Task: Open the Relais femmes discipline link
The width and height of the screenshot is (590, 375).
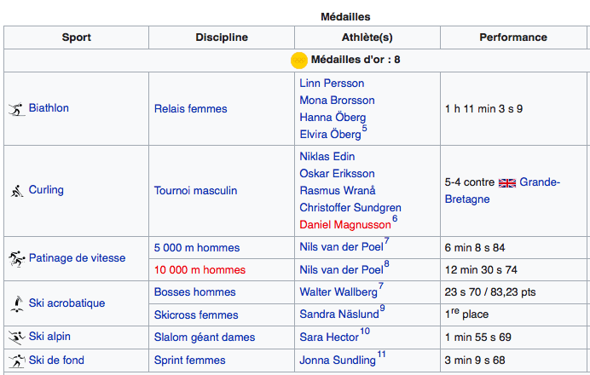Action: (x=190, y=108)
